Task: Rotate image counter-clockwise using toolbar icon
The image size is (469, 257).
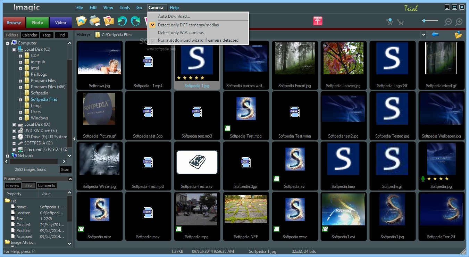Action: point(122,22)
